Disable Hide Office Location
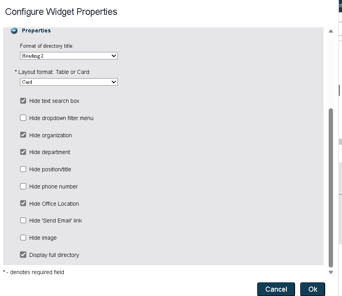This screenshot has height=296, width=342. [x=23, y=203]
